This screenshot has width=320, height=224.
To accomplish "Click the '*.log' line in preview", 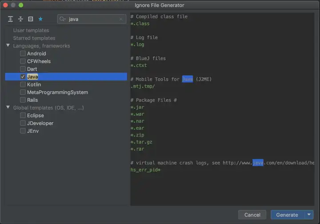I will click(137, 44).
